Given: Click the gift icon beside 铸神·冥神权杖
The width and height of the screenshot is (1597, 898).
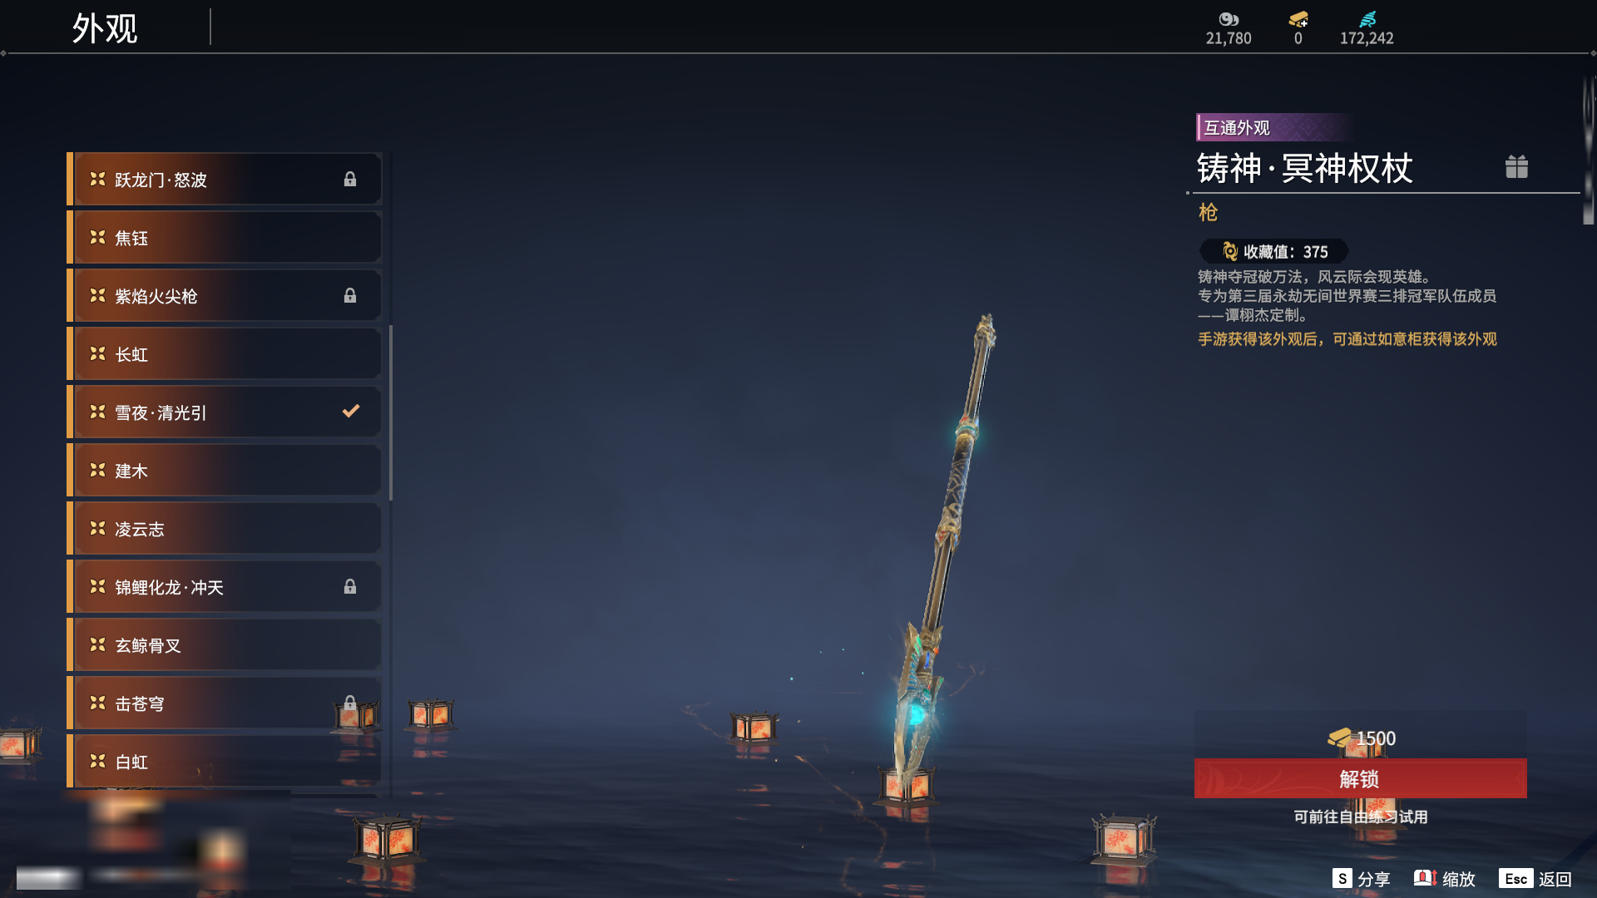Looking at the screenshot, I should pos(1516,167).
